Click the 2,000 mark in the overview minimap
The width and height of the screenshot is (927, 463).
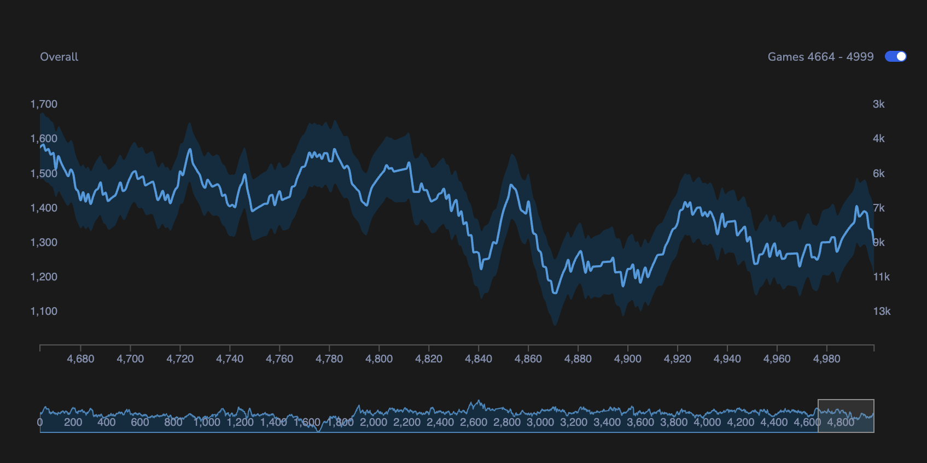(x=374, y=422)
